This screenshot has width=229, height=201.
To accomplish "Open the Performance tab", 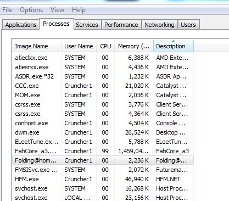I will [121, 25].
